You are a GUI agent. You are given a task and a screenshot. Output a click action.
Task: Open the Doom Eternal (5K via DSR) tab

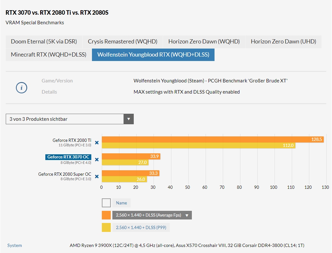[44, 42]
